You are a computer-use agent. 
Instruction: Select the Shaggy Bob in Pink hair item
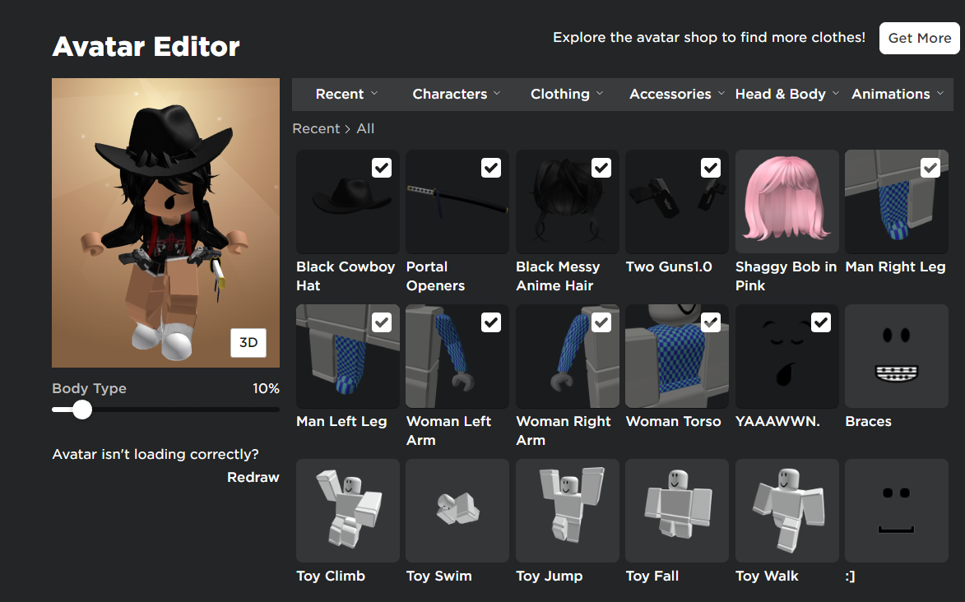786,201
